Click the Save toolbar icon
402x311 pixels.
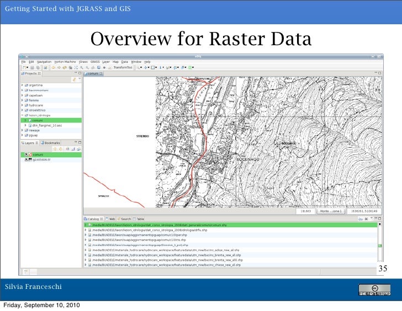point(32,68)
